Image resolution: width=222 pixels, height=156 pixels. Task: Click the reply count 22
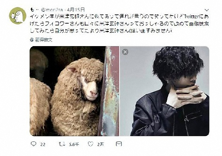tap(43, 144)
